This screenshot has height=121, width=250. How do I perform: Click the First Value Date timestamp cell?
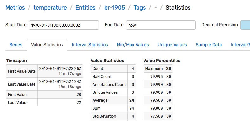point(60,71)
